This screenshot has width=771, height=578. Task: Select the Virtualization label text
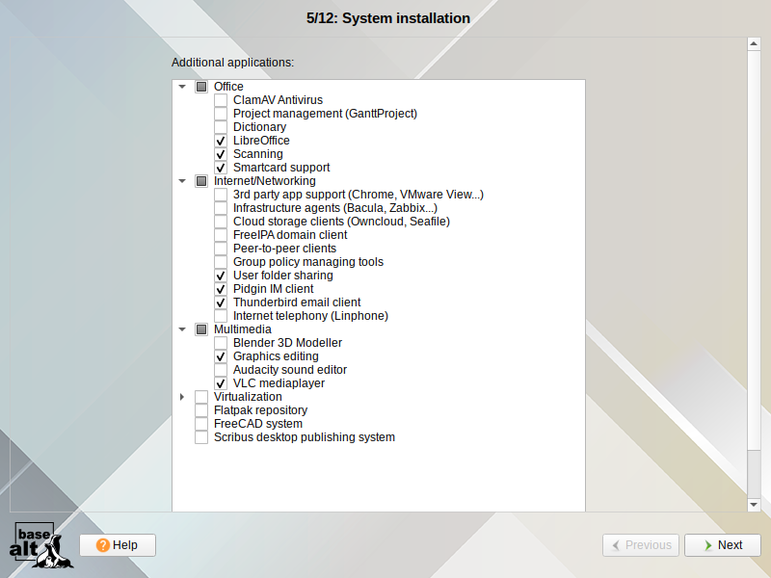pyautogui.click(x=248, y=397)
